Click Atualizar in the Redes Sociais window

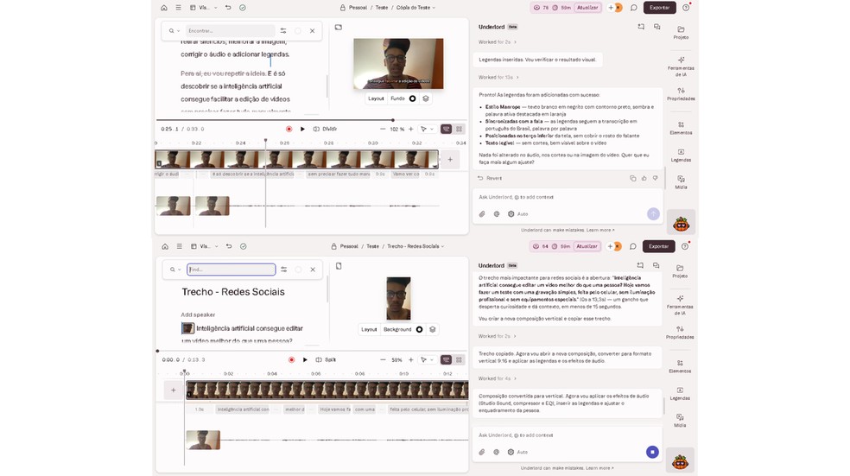click(587, 246)
